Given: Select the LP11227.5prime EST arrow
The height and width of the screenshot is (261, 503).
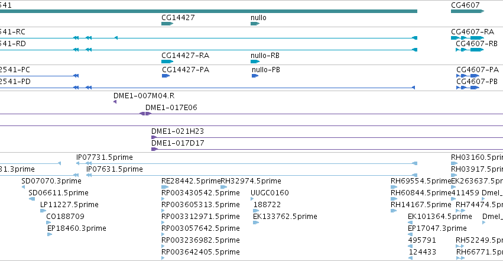Looking at the screenshot, I should point(43,211).
